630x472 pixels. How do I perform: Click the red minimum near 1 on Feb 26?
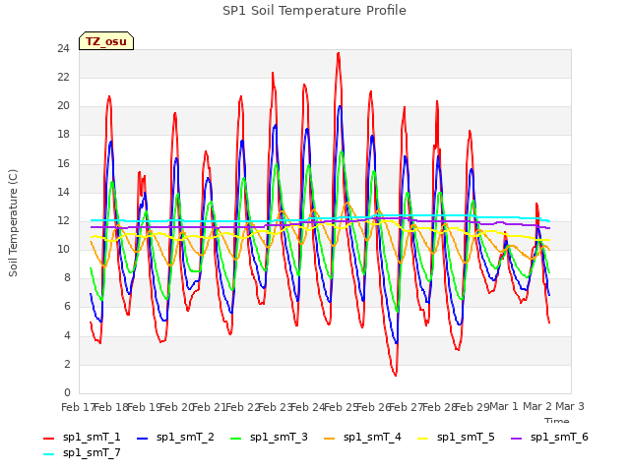pos(396,376)
